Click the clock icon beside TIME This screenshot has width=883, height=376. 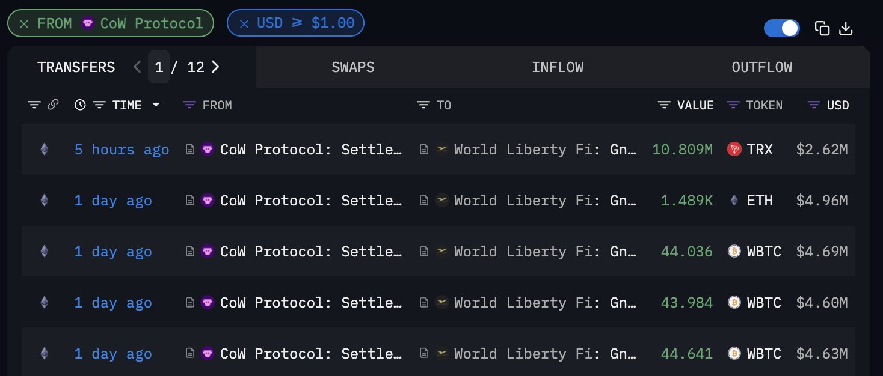(80, 105)
